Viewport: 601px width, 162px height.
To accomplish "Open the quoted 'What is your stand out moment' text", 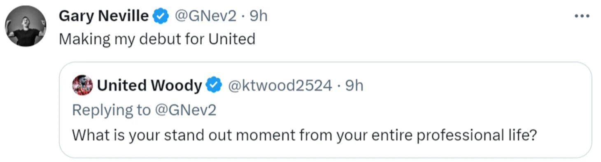I will tap(305, 135).
